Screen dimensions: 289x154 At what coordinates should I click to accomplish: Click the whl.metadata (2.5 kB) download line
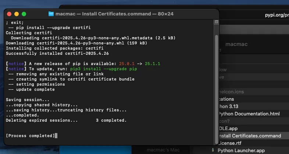click(93, 38)
